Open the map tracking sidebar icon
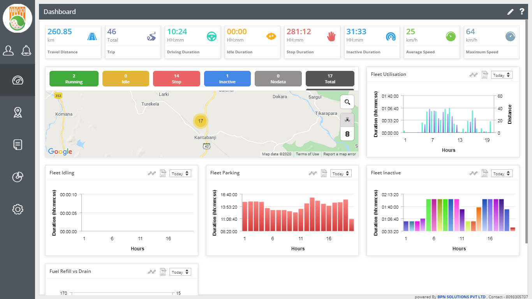Image resolution: width=532 pixels, height=299 pixels. click(x=18, y=113)
